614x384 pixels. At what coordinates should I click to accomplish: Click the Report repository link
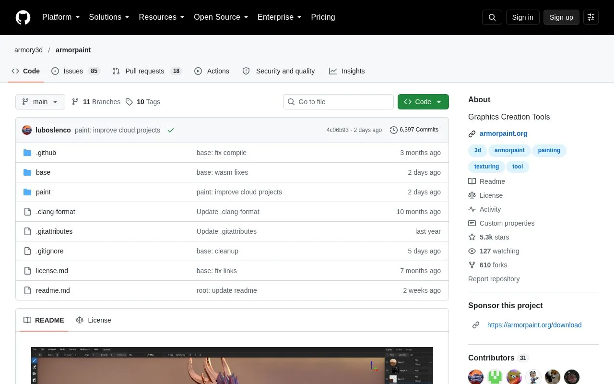click(494, 279)
